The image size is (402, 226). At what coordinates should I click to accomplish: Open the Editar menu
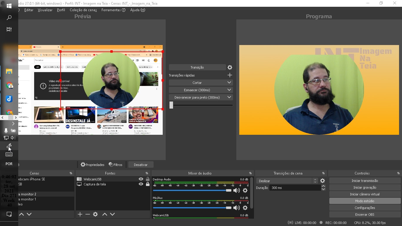point(29,10)
